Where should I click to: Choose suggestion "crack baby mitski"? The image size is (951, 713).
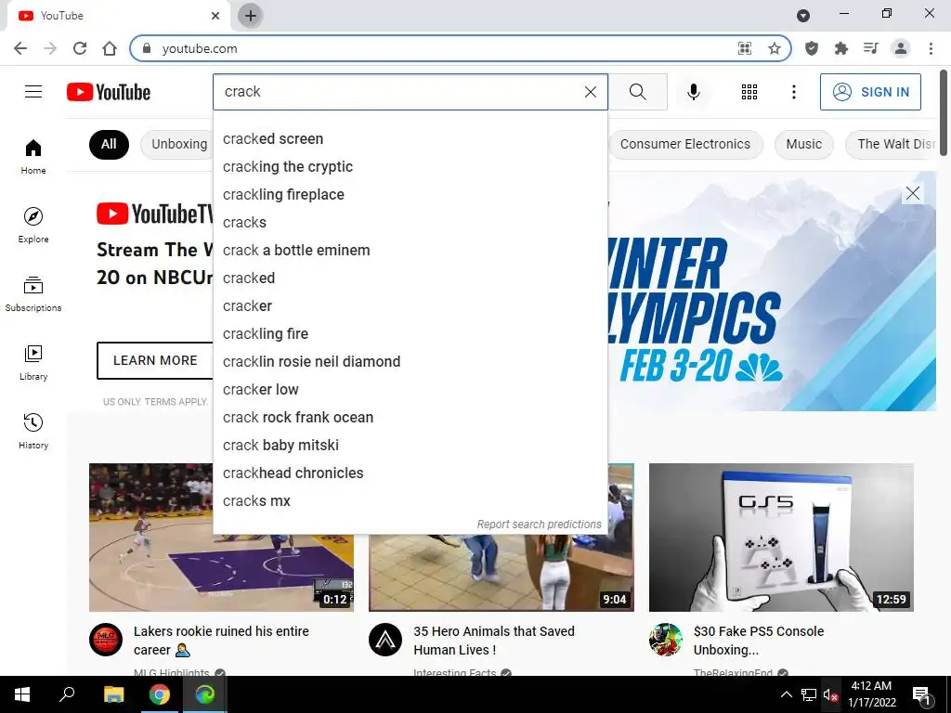410,446
